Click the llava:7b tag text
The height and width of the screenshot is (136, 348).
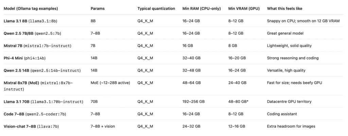tap(48, 127)
